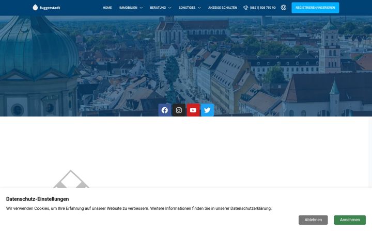Open the SONSTIGES menu

(187, 8)
